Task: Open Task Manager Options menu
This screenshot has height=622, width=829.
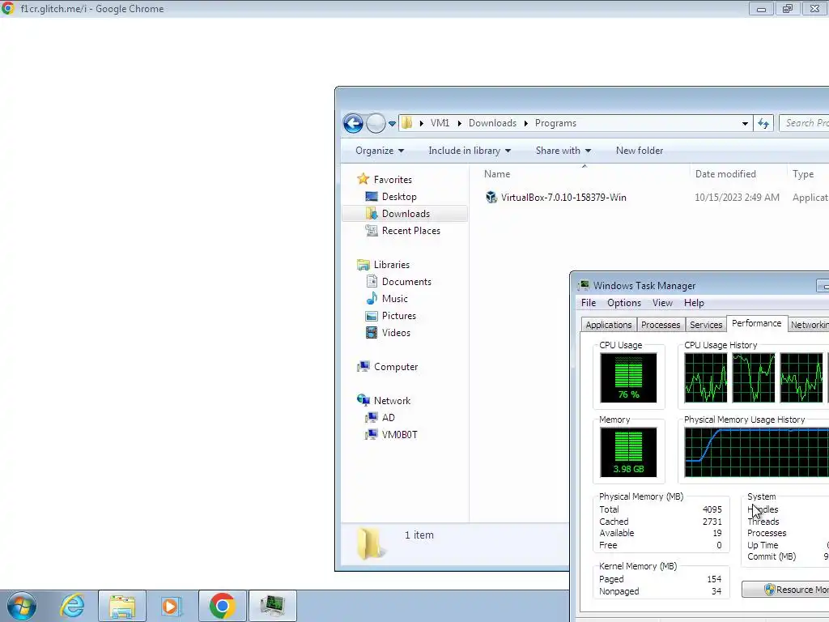Action: pyautogui.click(x=624, y=303)
